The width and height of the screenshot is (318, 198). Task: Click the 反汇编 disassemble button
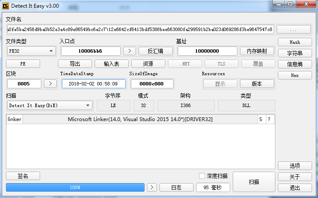(156, 51)
